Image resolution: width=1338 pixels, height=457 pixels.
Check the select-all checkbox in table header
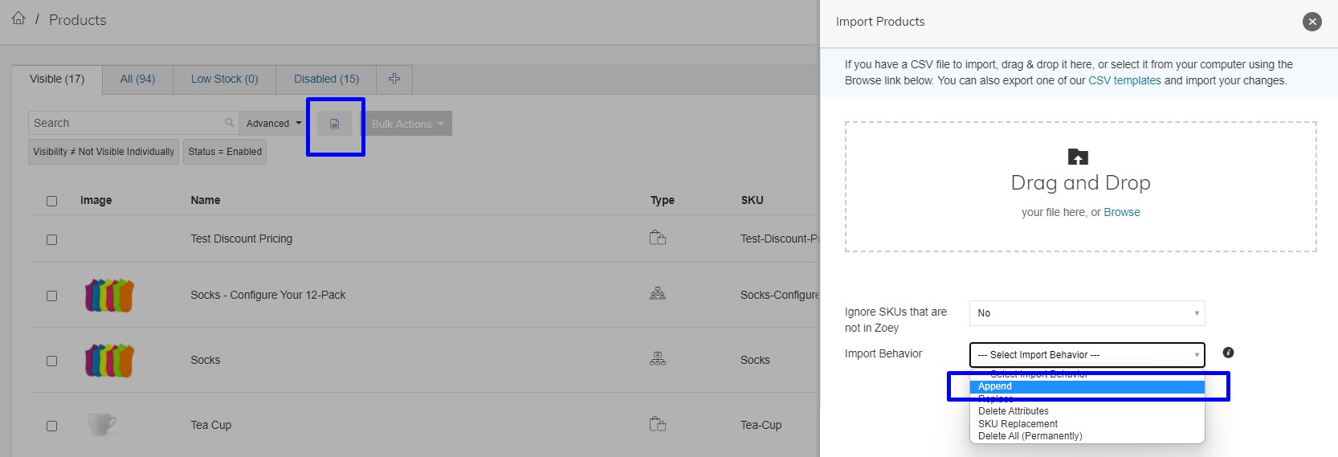click(52, 201)
